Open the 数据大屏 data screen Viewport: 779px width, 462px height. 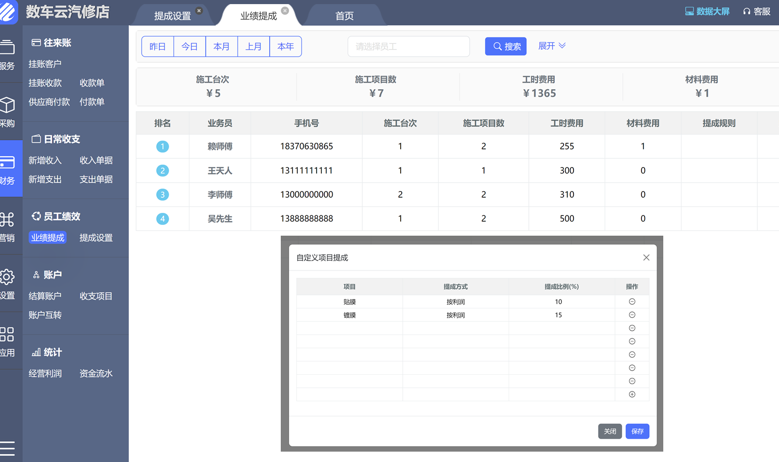click(x=707, y=11)
